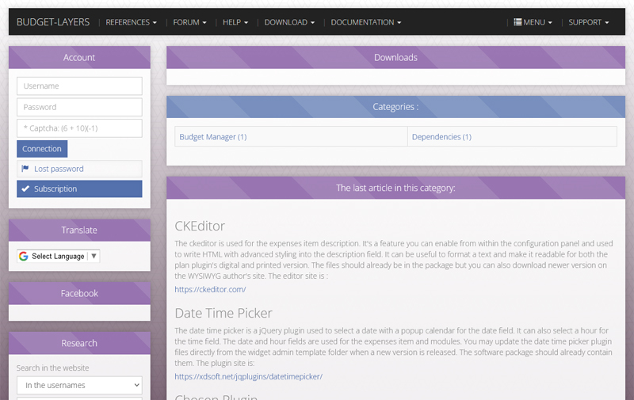Open the MENU dropdown with list icon

533,22
